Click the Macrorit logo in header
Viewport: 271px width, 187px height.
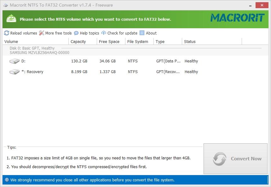pos(238,18)
